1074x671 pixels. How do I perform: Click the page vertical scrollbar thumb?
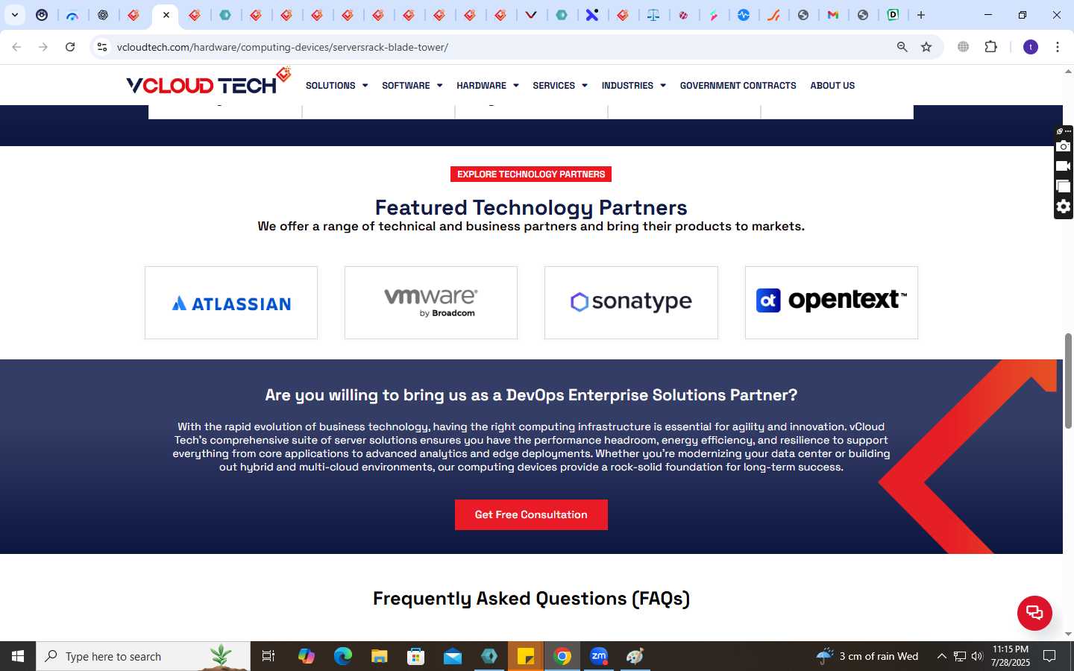click(x=1068, y=380)
